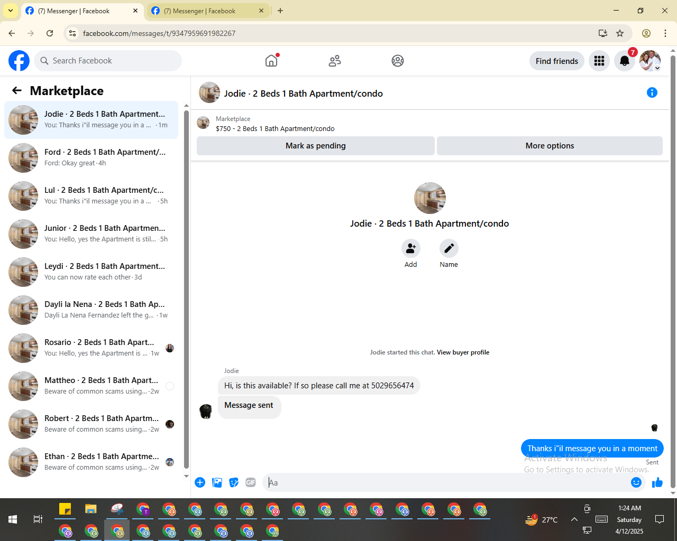Open the Windows Start menu
The width and height of the screenshot is (677, 541).
[13, 519]
